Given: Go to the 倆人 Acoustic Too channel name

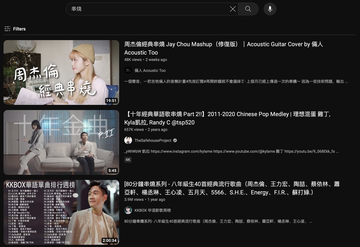Looking at the screenshot, I should 150,70.
